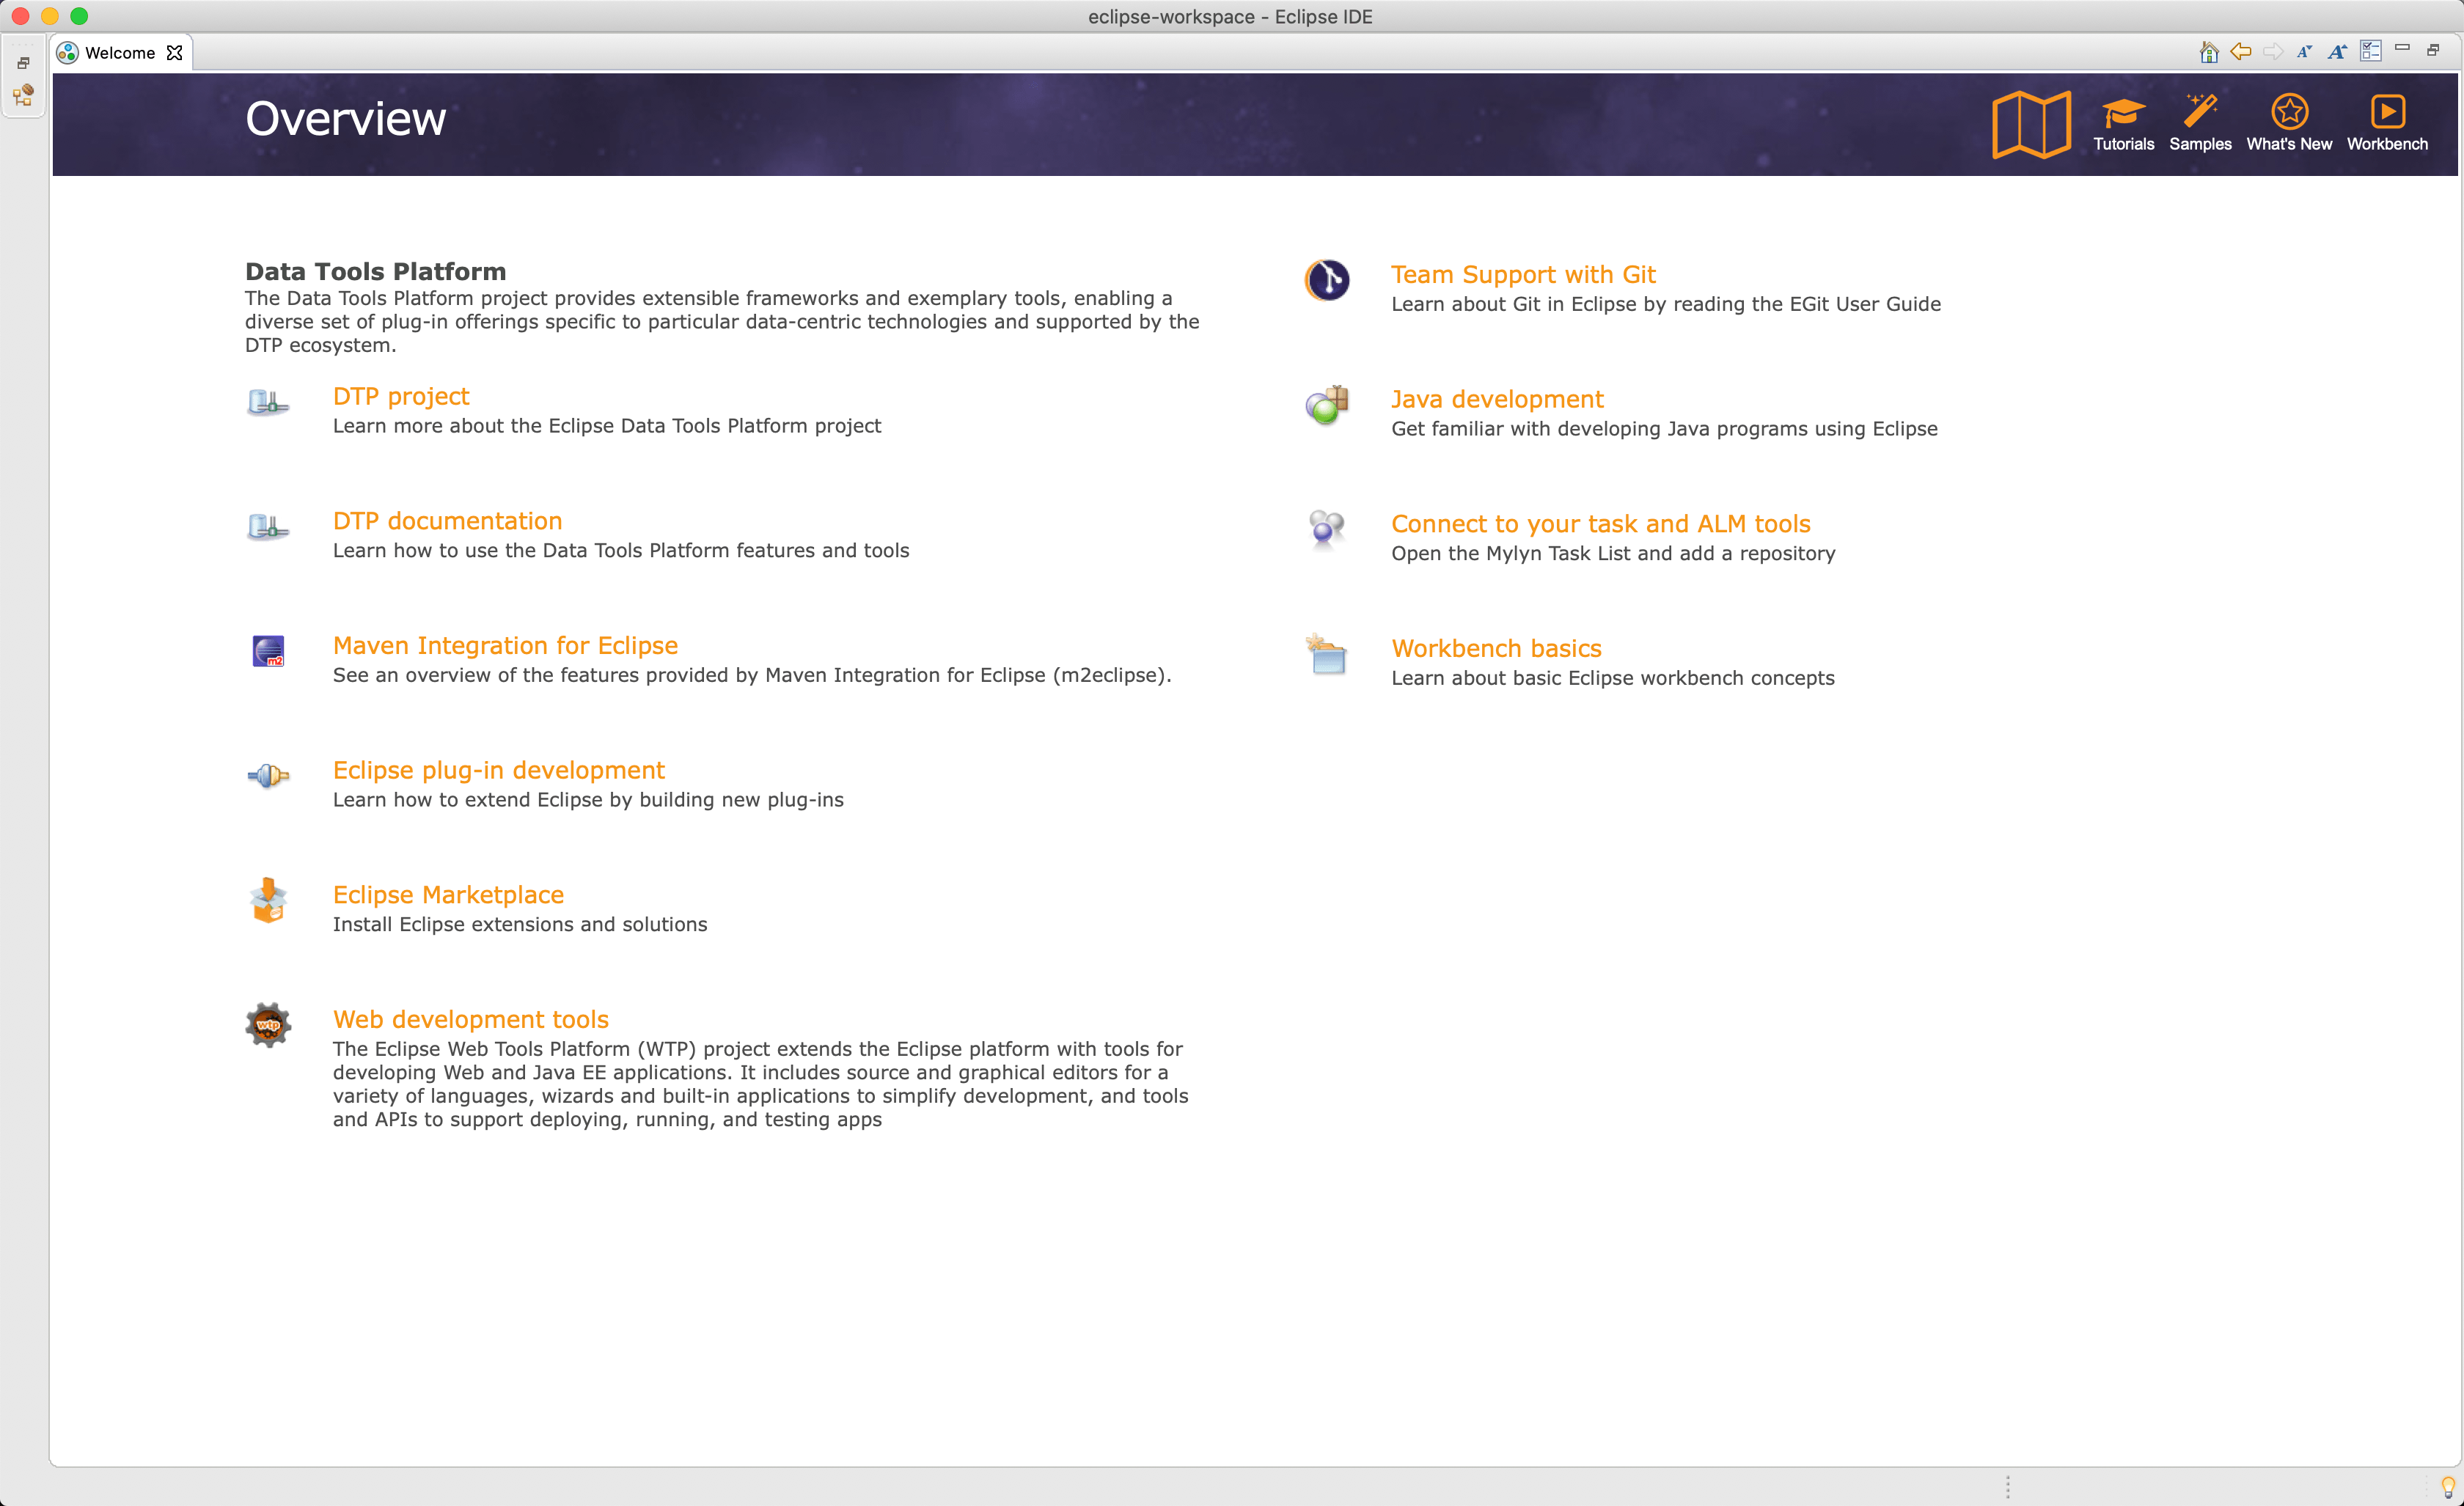The image size is (2464, 1506).
Task: Click the Data Tools Platform heading
Action: (x=375, y=272)
